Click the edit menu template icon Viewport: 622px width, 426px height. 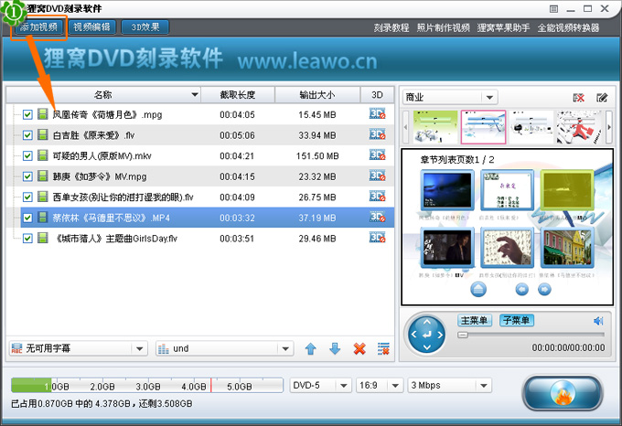[602, 98]
